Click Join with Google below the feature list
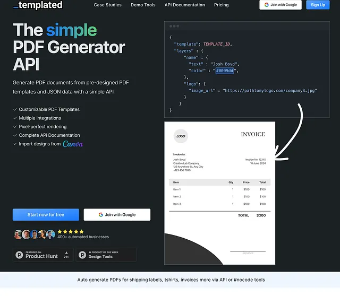Screen dimensions: 340x296 click(x=117, y=215)
